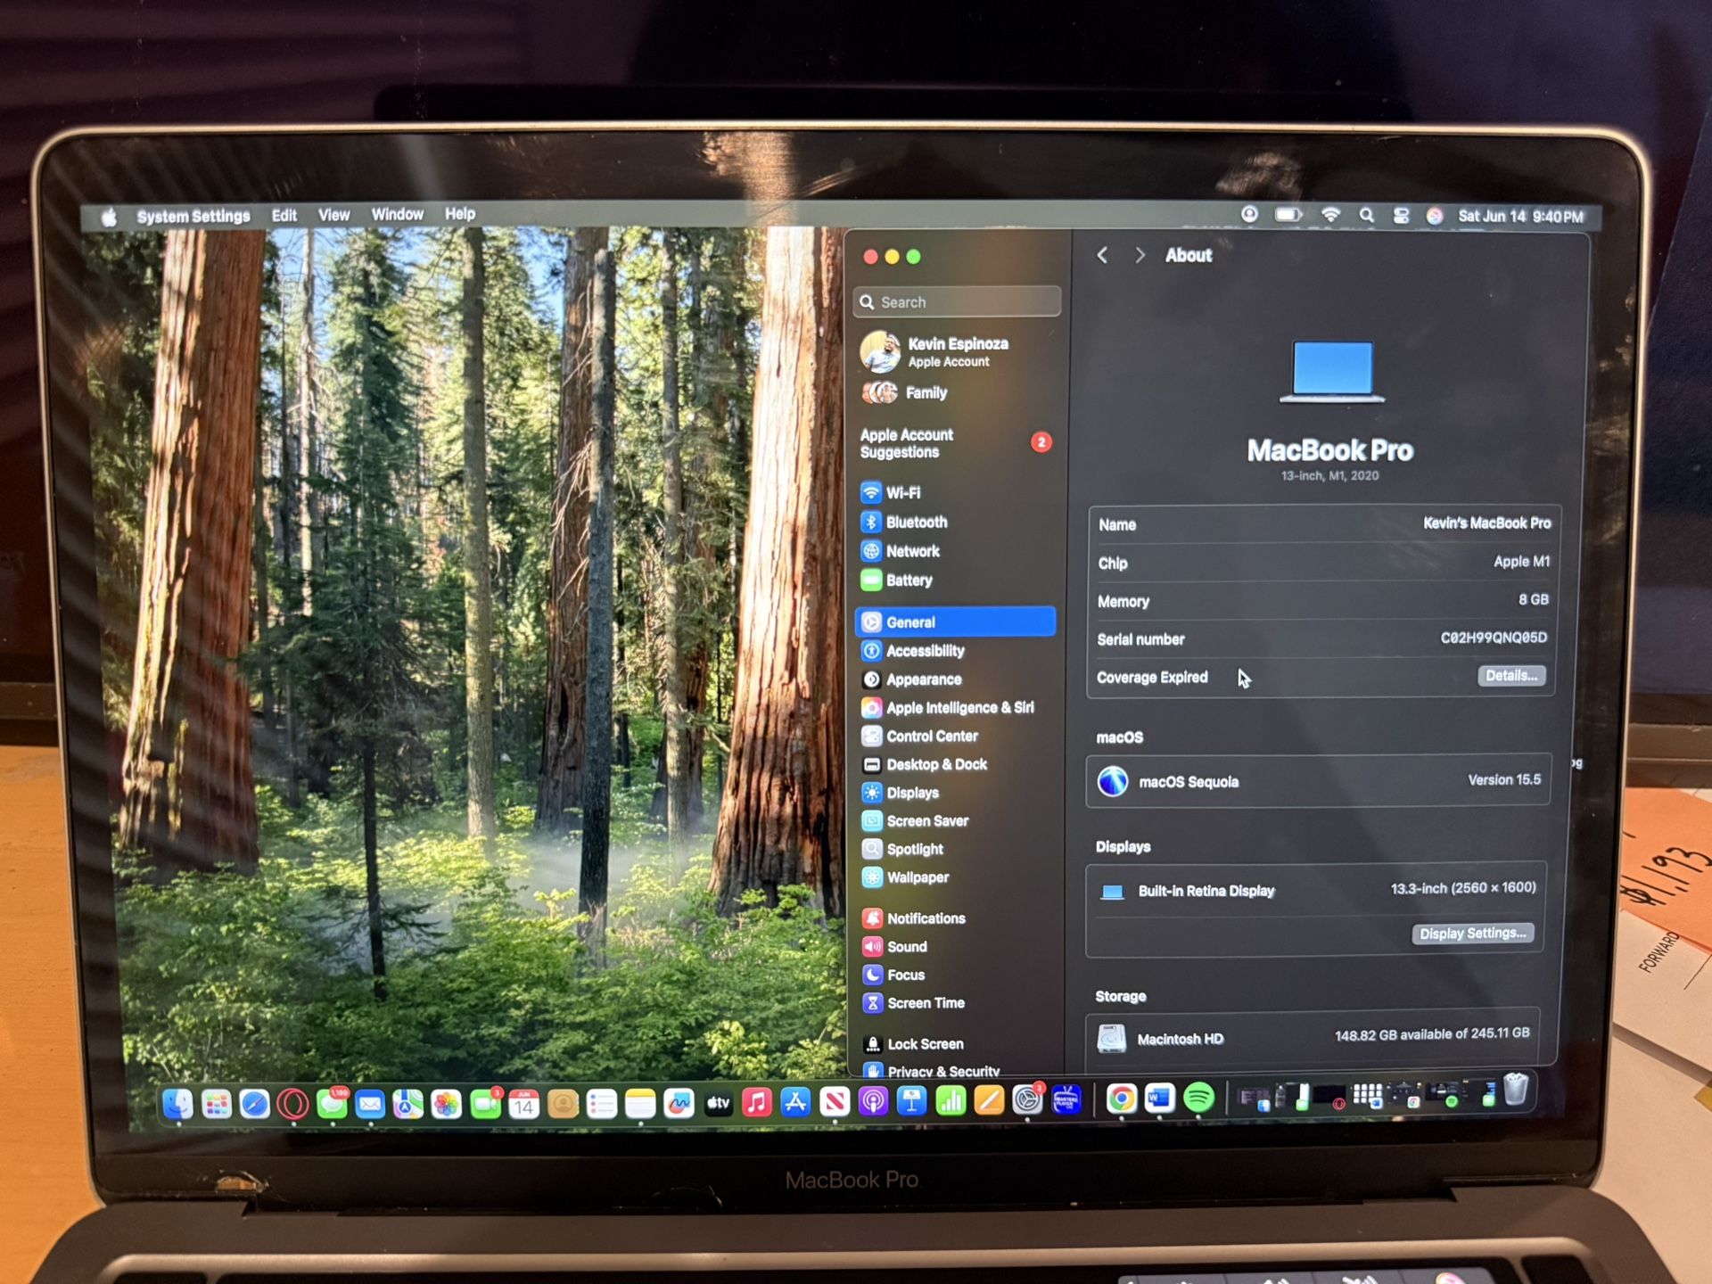This screenshot has width=1712, height=1284.
Task: Go back using the left arrow
Action: click(x=1103, y=256)
